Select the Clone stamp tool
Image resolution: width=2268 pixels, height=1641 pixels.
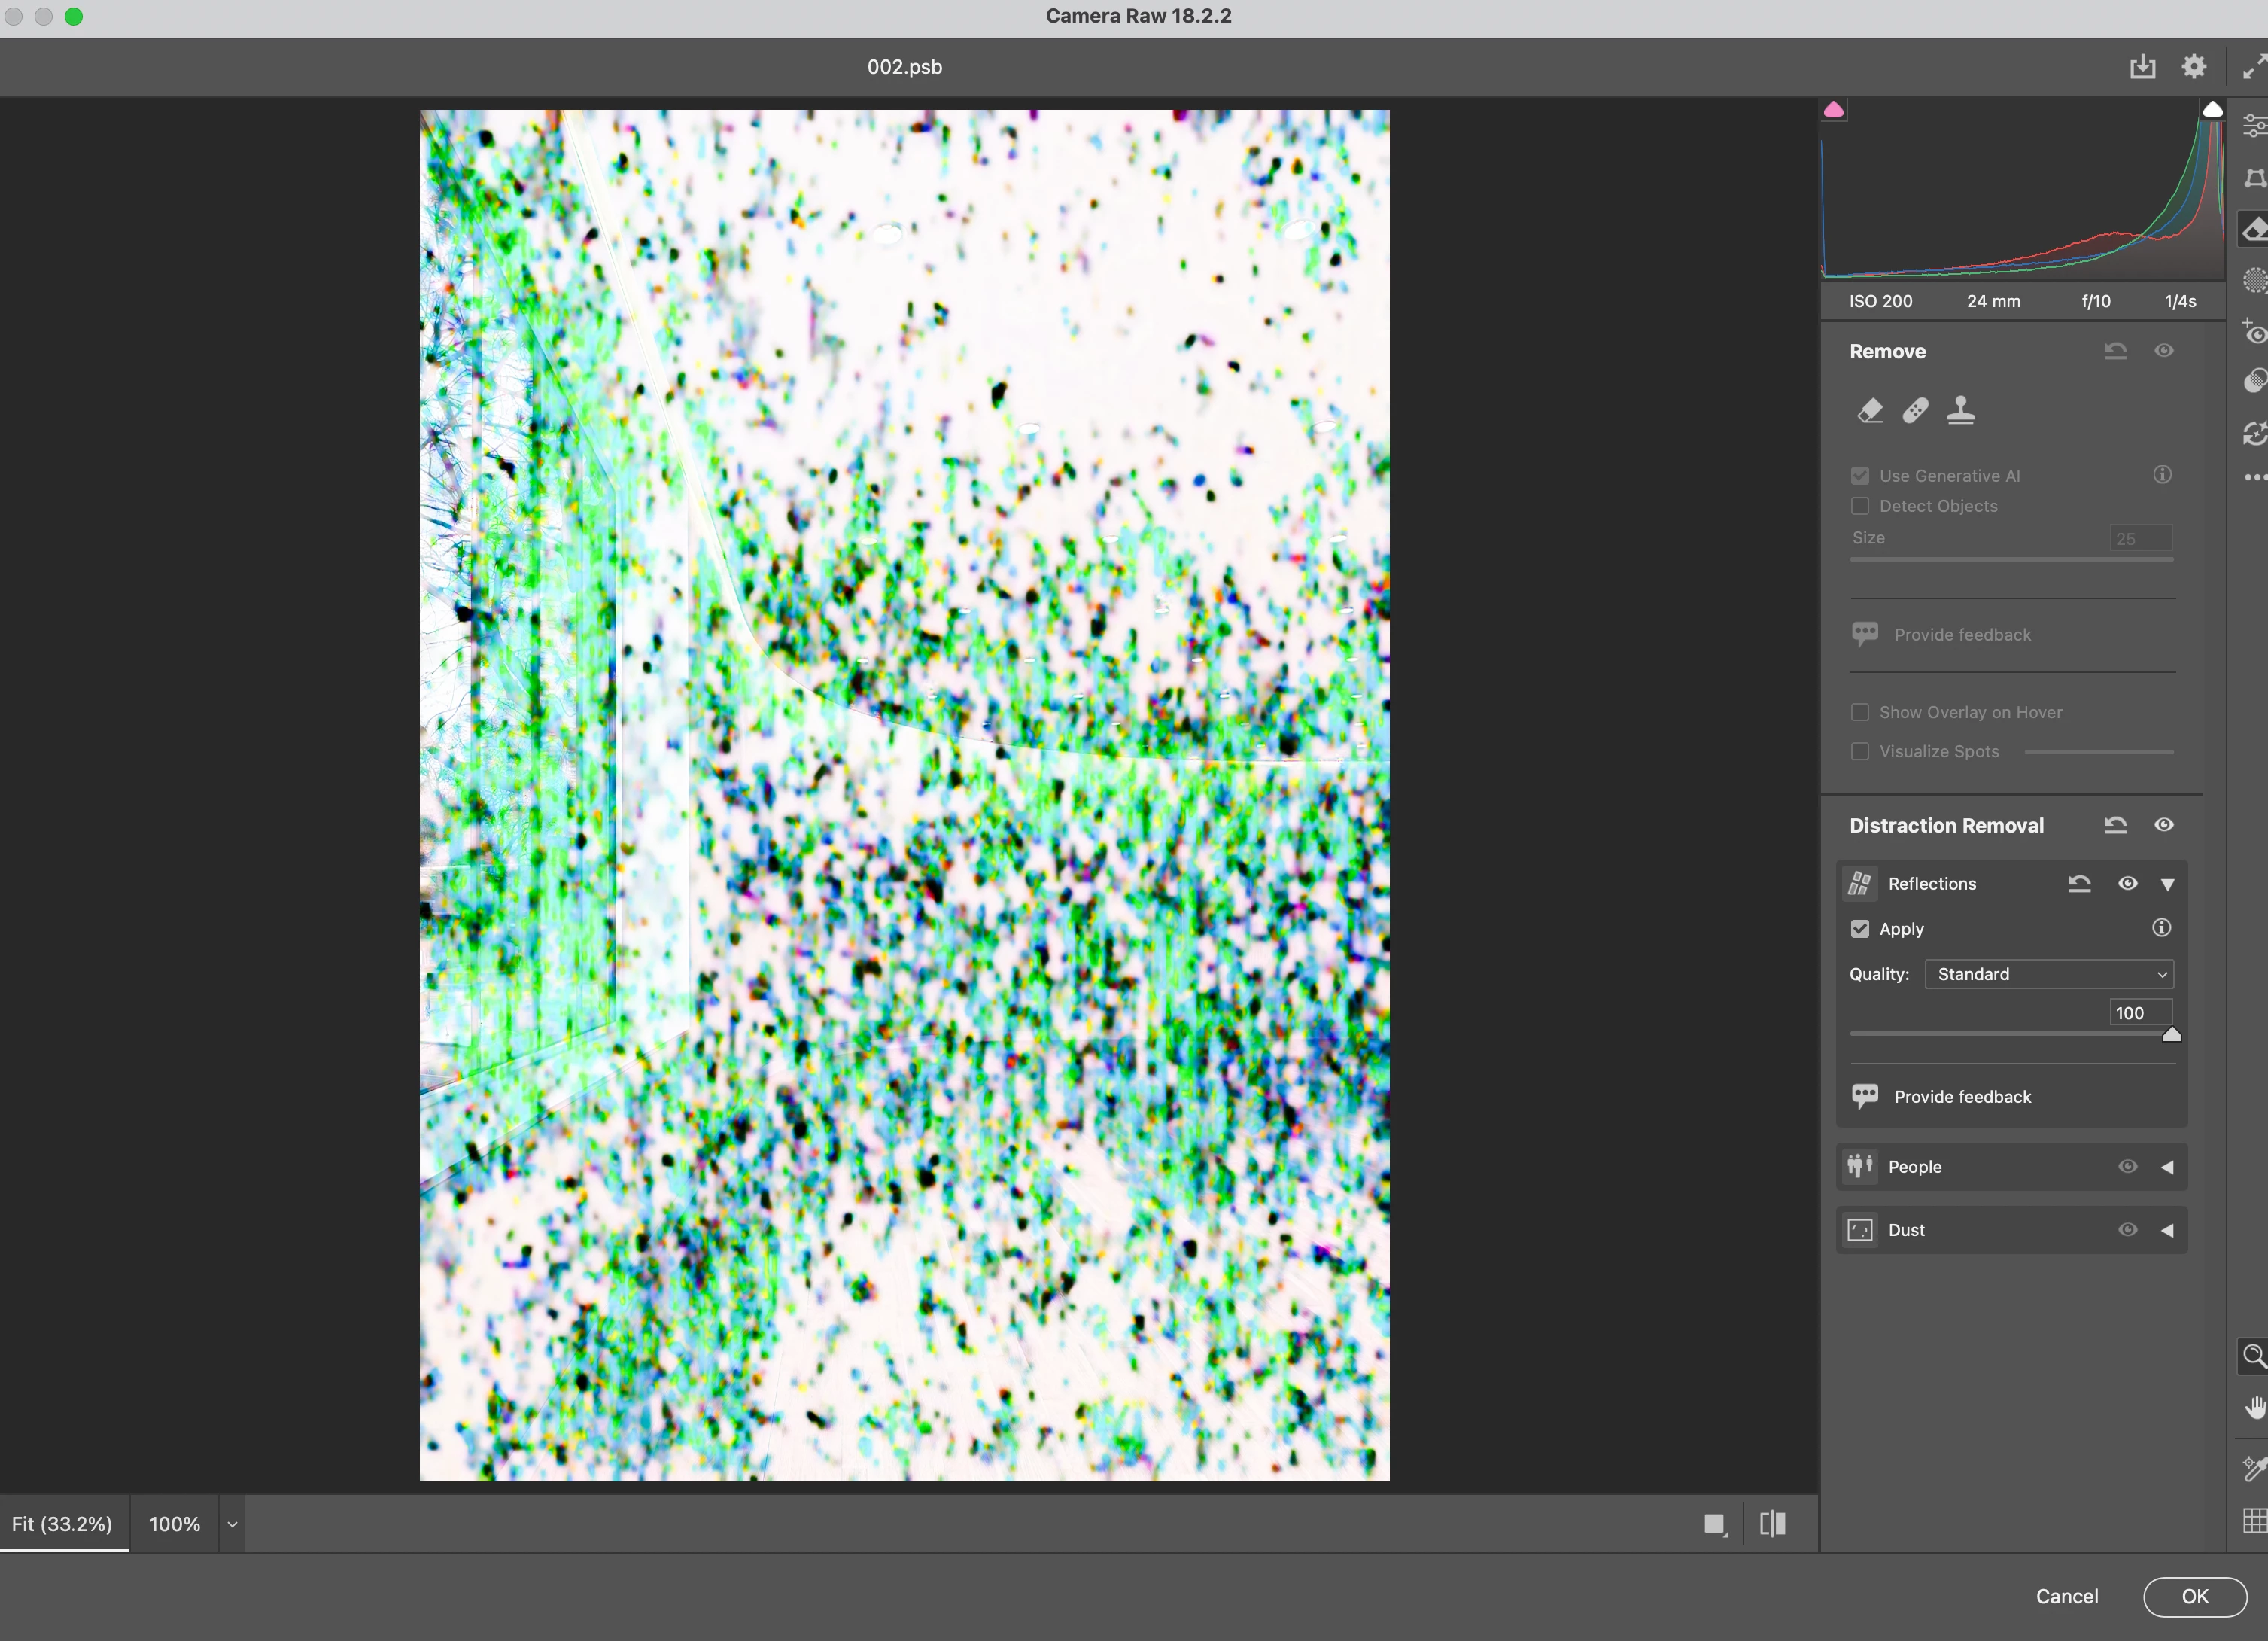pyautogui.click(x=1960, y=410)
